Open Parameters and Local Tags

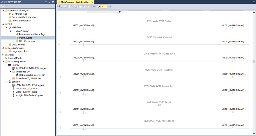tap(32, 34)
